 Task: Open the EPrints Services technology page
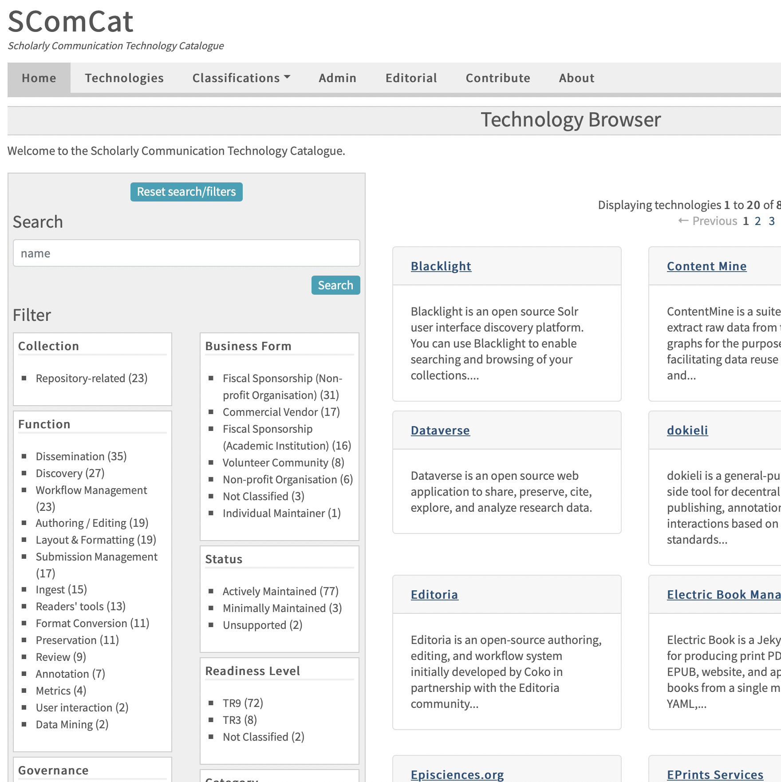[x=715, y=774]
